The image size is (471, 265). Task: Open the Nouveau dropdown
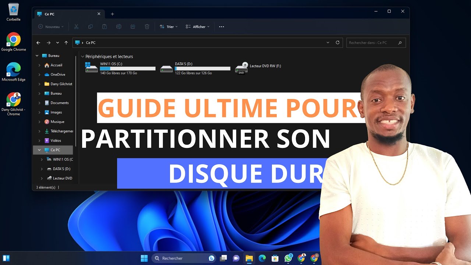pos(51,26)
